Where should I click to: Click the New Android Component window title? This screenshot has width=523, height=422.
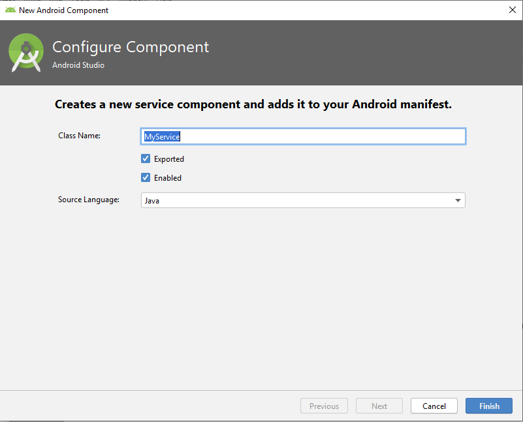64,10
